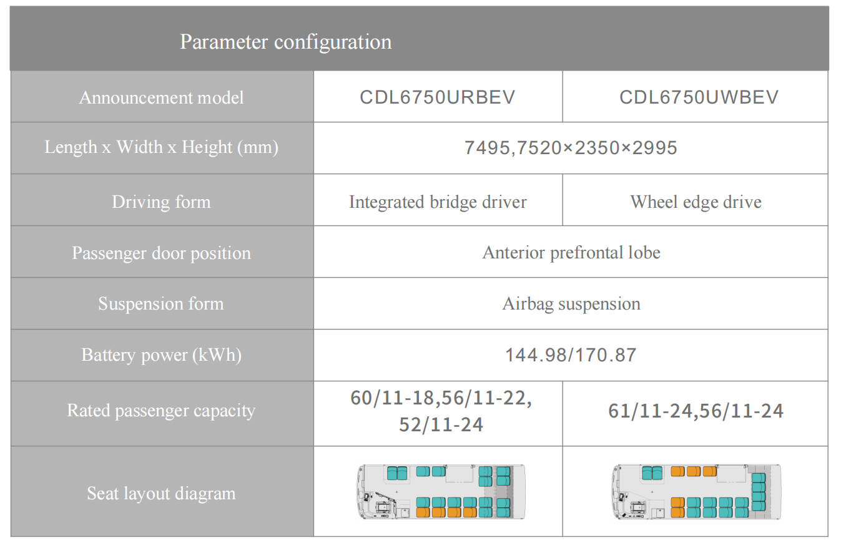846x543 pixels.
Task: Click the Announcement model row label
Action: pos(161,97)
